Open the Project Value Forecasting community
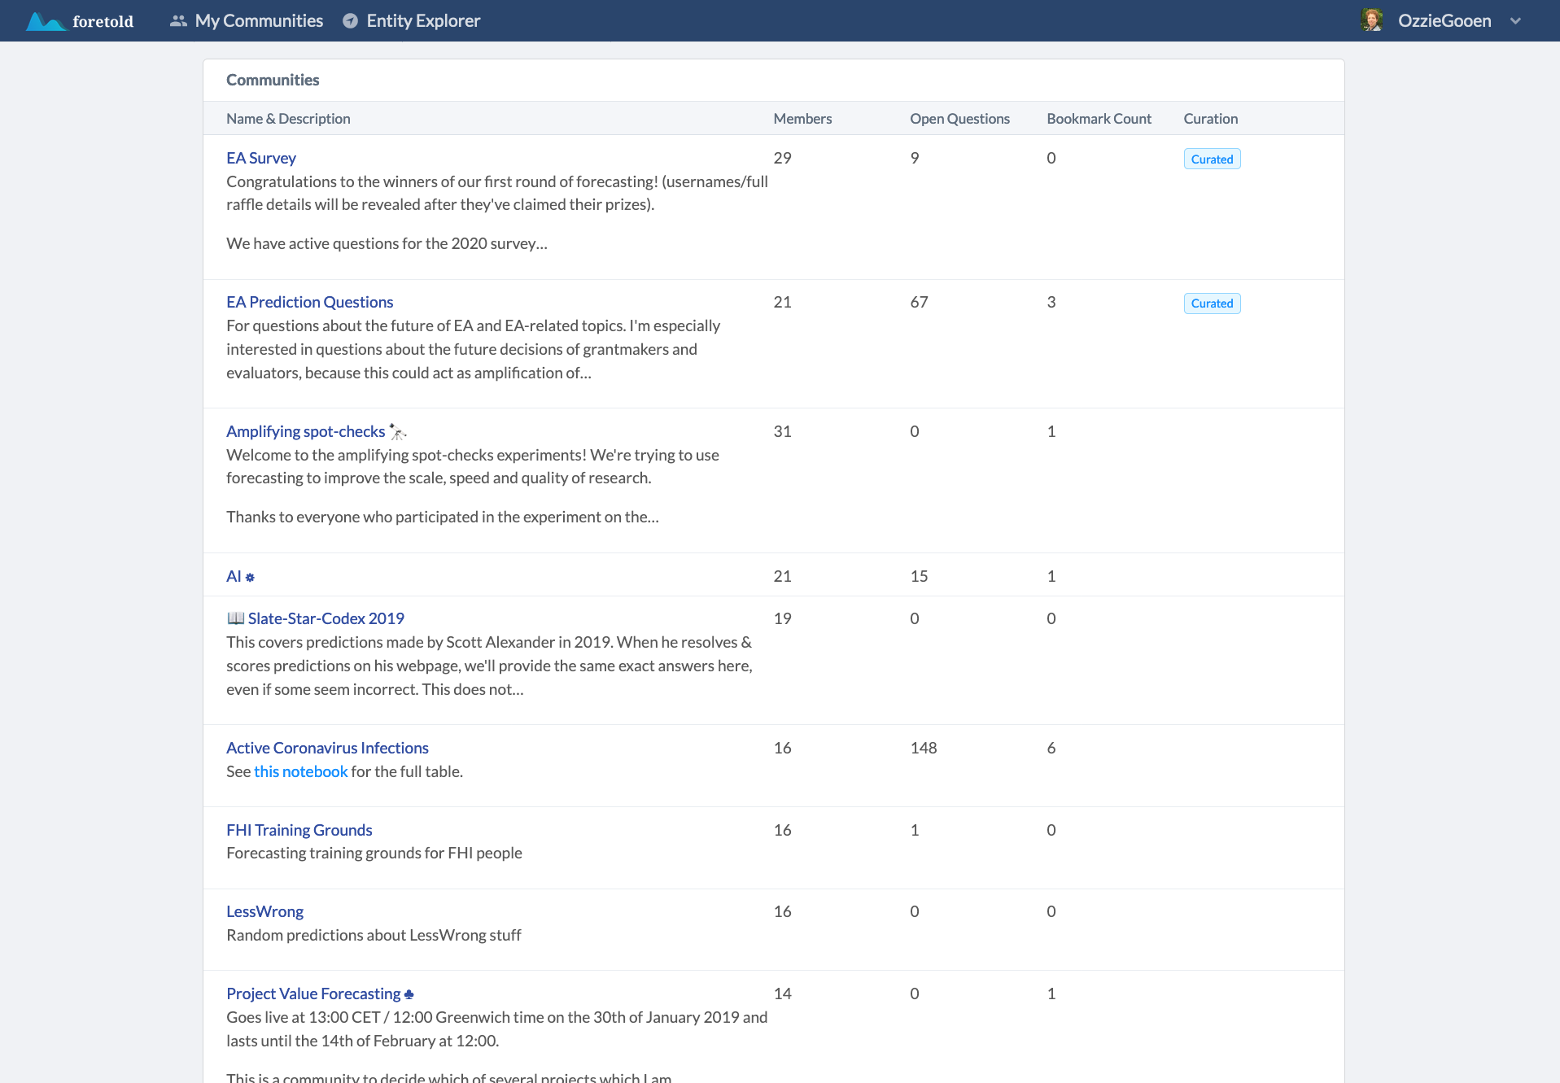The width and height of the screenshot is (1560, 1083). [313, 993]
